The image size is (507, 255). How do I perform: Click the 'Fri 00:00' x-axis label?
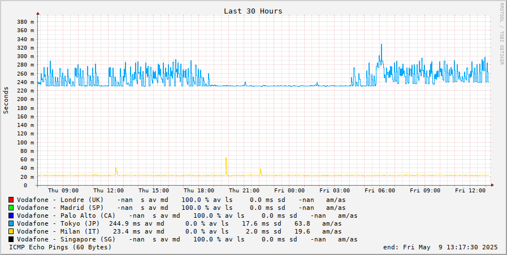pos(289,191)
